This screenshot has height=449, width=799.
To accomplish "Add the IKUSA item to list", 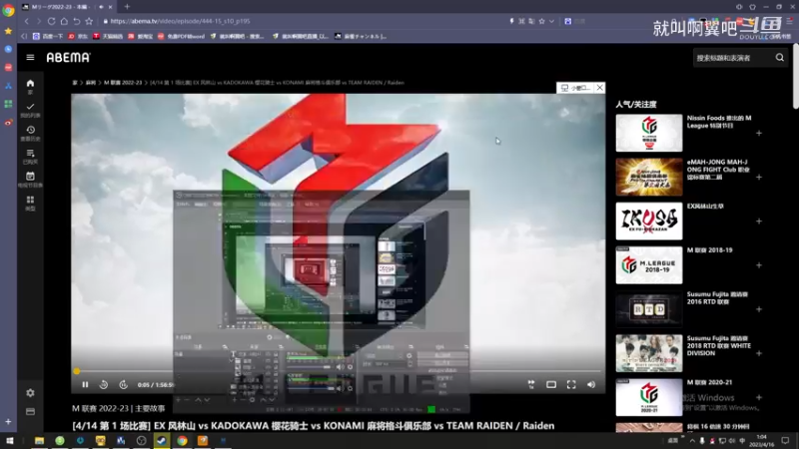I will [x=759, y=222].
